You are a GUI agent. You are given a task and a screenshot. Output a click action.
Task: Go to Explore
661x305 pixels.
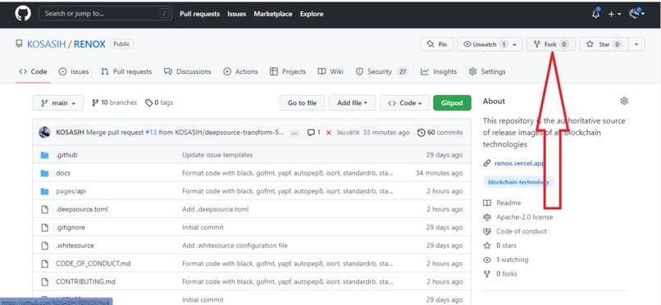tap(312, 14)
